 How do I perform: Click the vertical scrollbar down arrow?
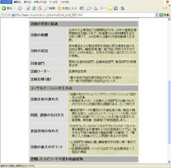coord(169,162)
